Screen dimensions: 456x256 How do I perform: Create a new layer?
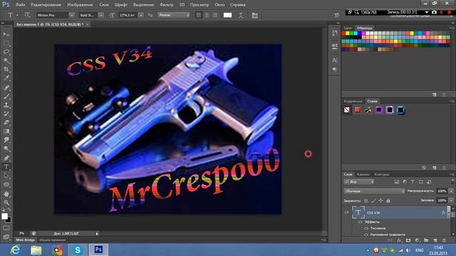click(x=435, y=240)
